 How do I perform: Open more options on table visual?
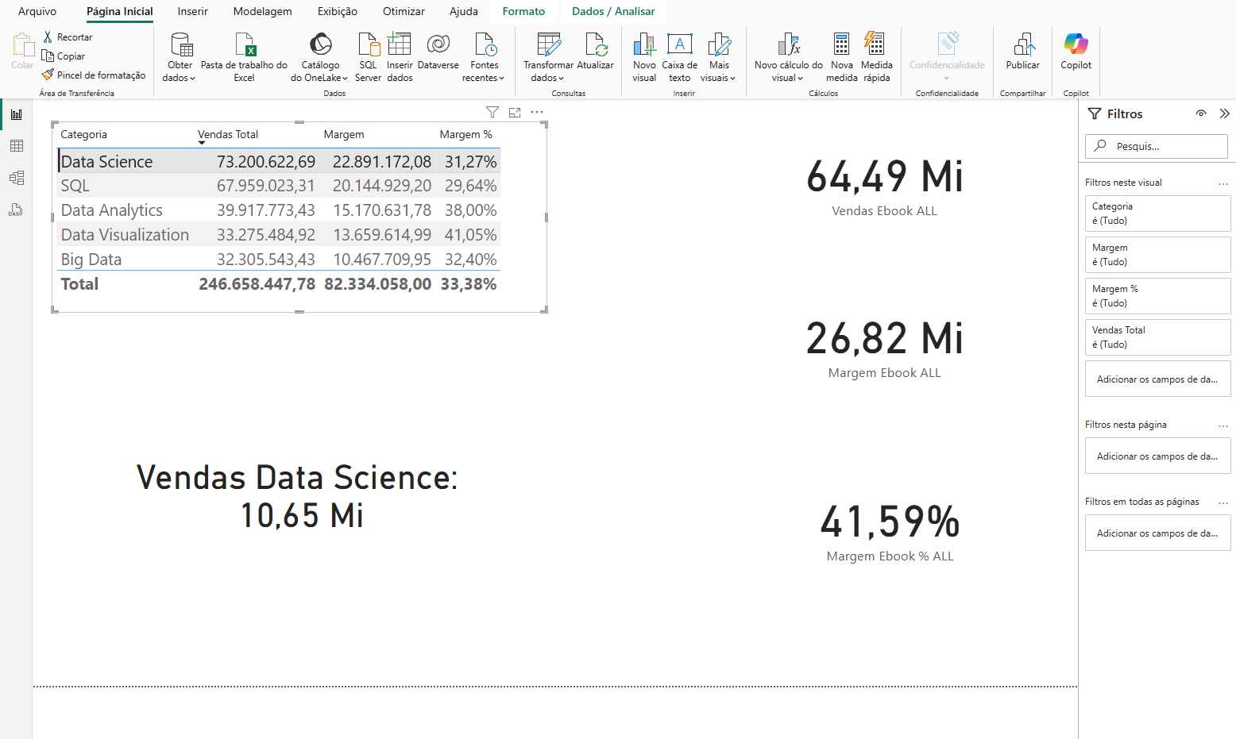tap(537, 112)
